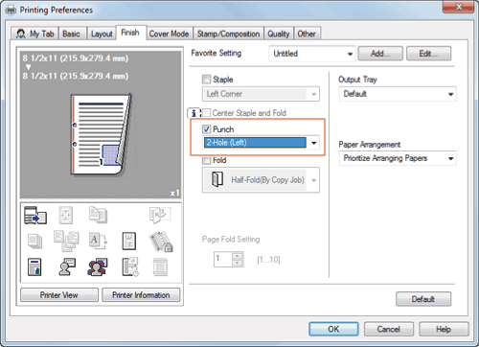Click the blue info icon beside Center Staple
The image size is (479, 347).
point(194,113)
